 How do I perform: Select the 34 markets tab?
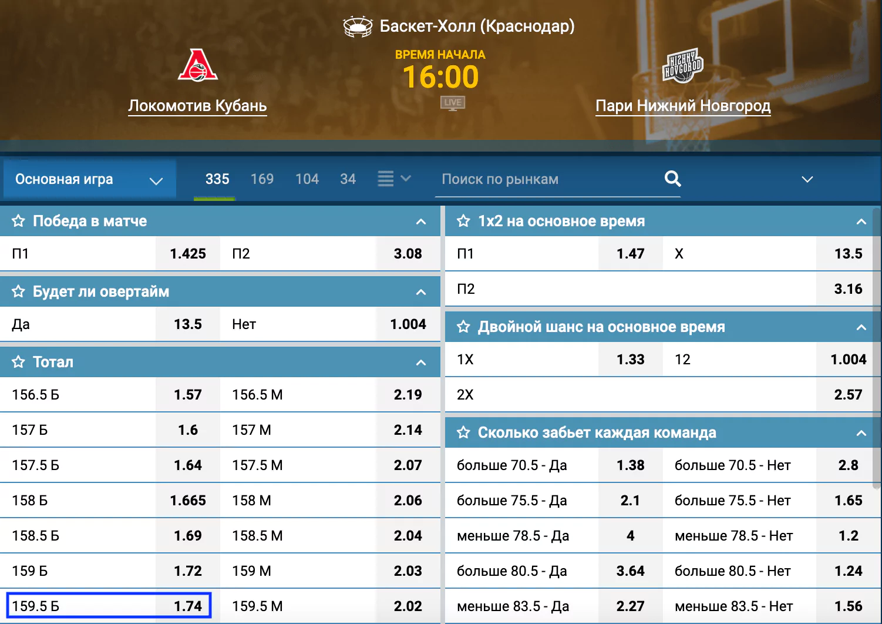click(348, 179)
